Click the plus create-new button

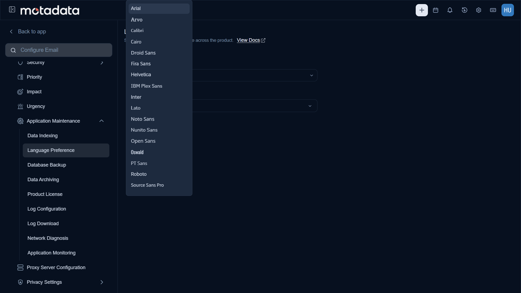[422, 10]
